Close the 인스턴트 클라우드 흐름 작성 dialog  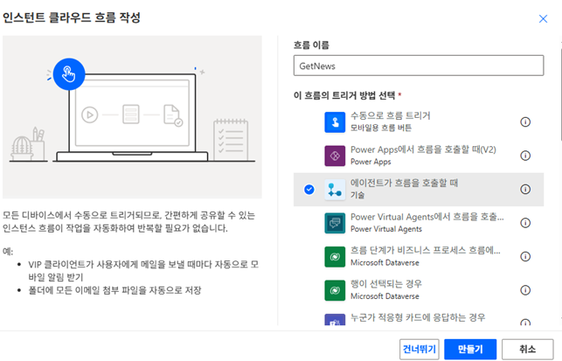click(543, 17)
